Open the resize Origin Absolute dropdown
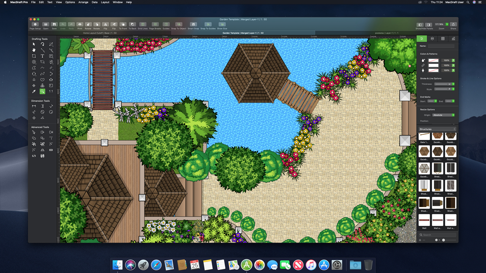486x273 pixels. (443, 115)
